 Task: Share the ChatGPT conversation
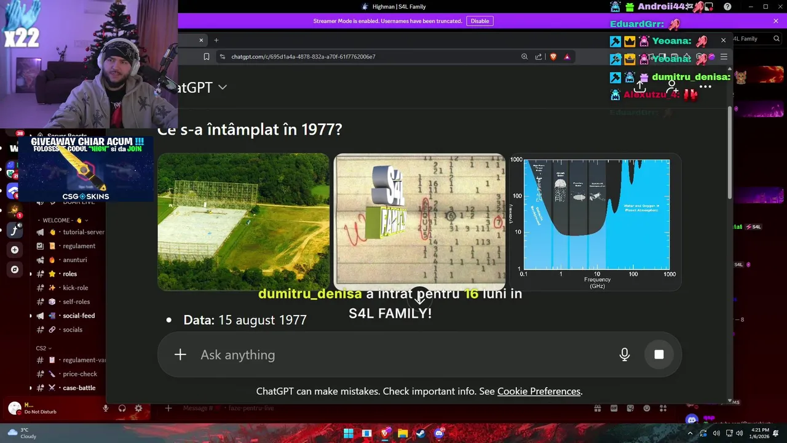[x=640, y=87]
